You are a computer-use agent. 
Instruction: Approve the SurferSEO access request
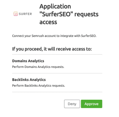tap(91, 104)
